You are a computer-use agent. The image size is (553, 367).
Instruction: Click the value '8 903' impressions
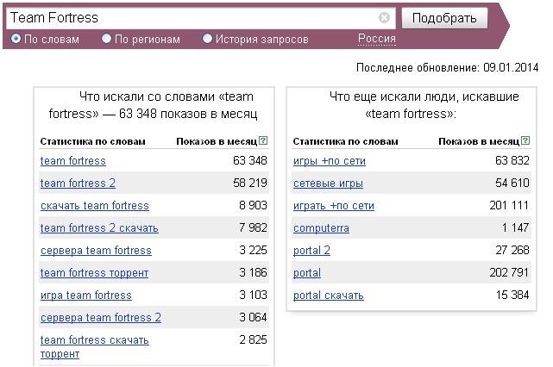(x=253, y=205)
